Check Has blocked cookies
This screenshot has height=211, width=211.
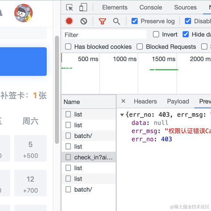68,47
